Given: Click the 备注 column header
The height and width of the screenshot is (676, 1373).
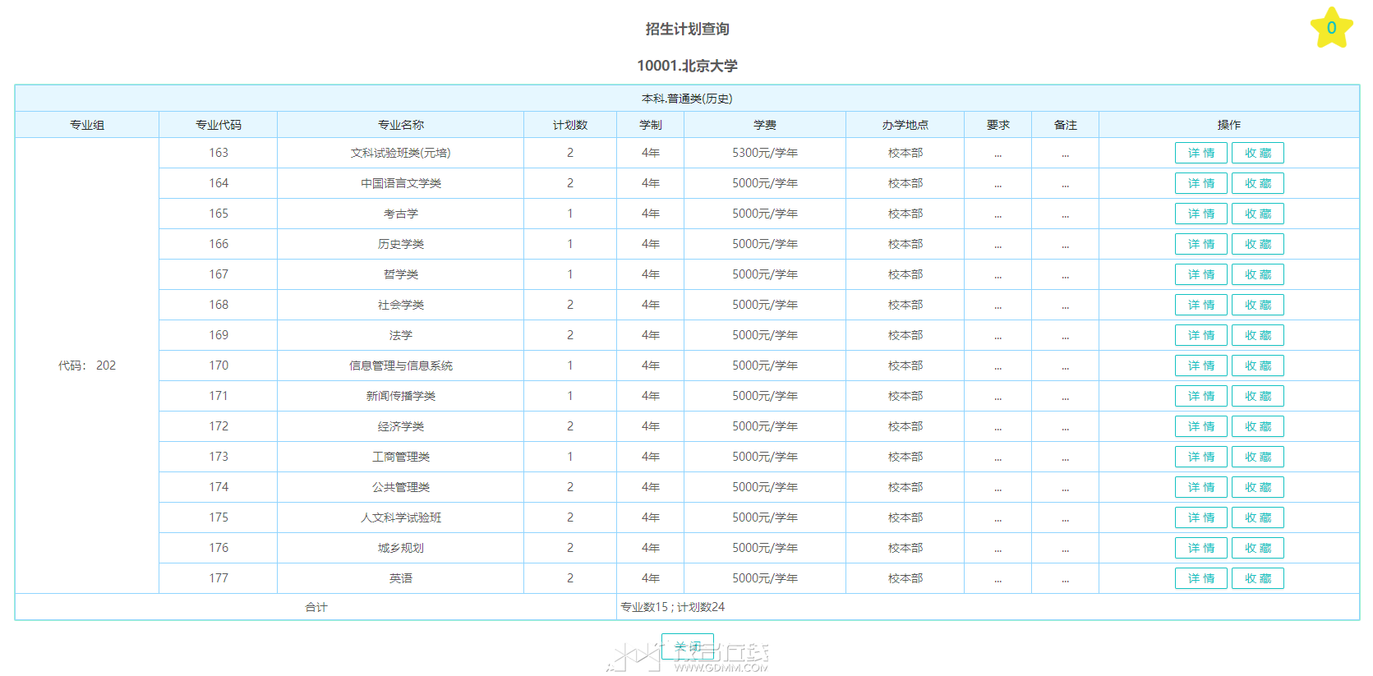Looking at the screenshot, I should pos(1066,125).
